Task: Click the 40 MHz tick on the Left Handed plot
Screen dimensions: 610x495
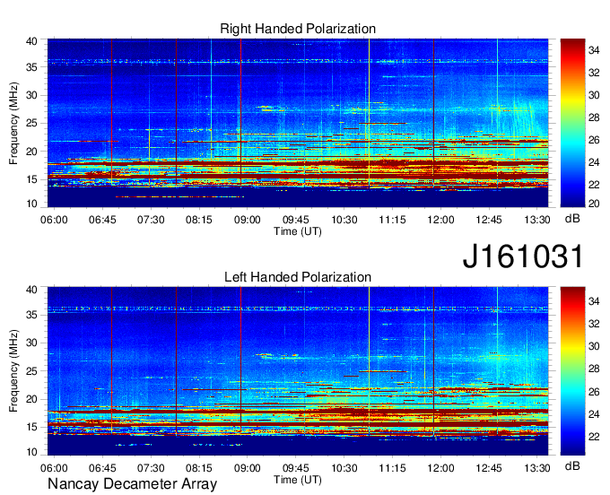Action: pyautogui.click(x=32, y=290)
